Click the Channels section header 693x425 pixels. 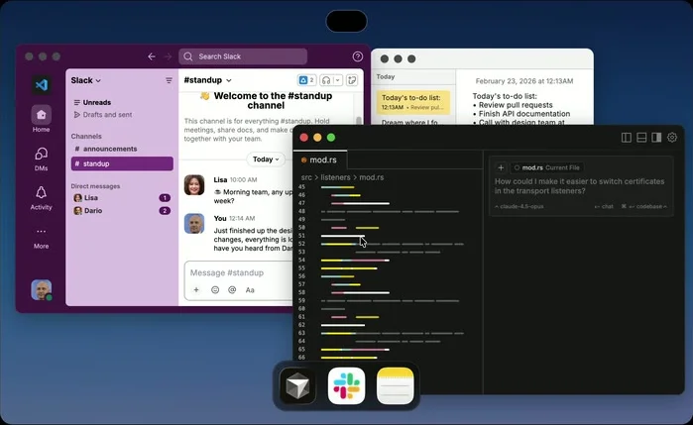tap(86, 136)
